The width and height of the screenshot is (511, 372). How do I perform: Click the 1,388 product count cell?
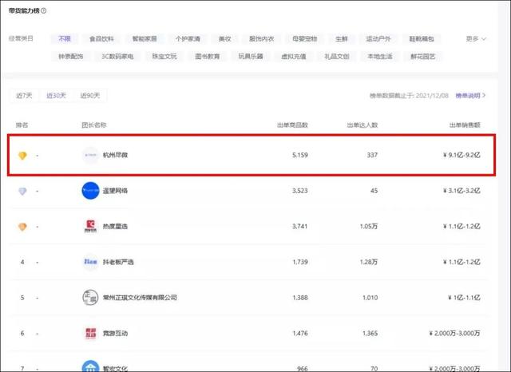click(x=300, y=298)
